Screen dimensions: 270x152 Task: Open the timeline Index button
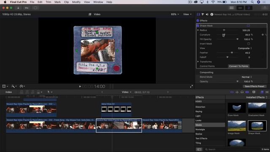tap(8, 92)
